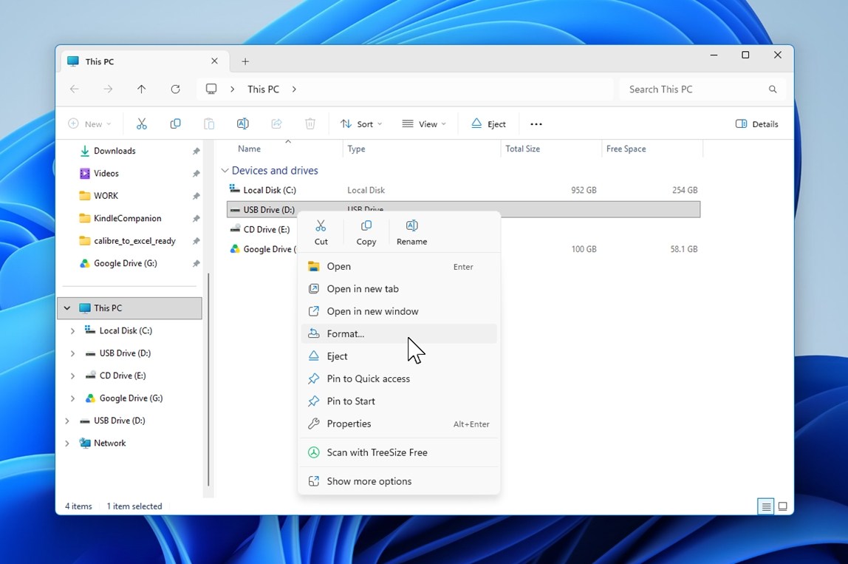This screenshot has height=564, width=848.
Task: Expand the Network tree node
Action: coord(67,444)
